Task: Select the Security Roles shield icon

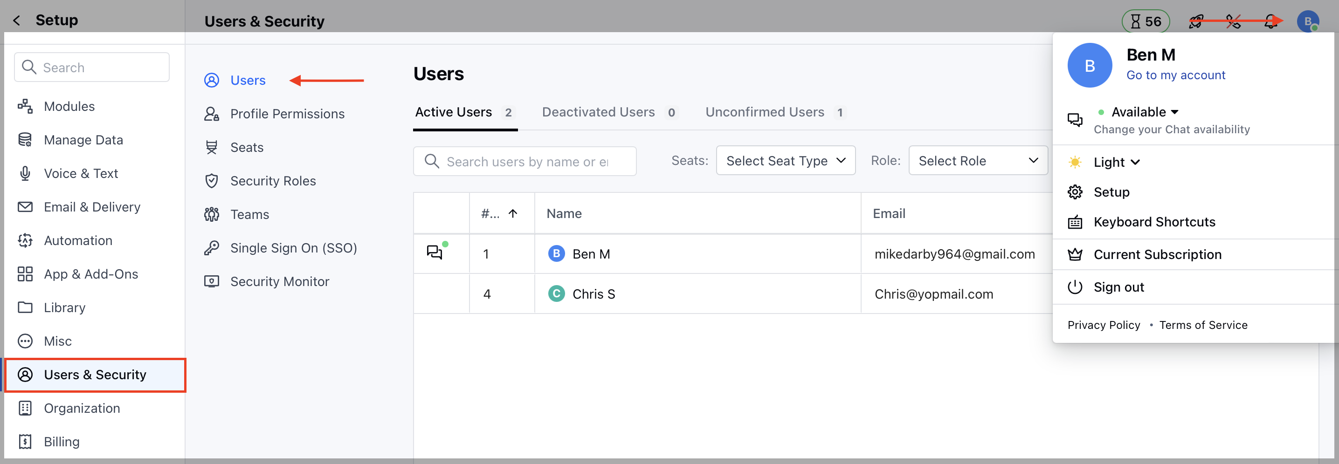Action: tap(212, 180)
